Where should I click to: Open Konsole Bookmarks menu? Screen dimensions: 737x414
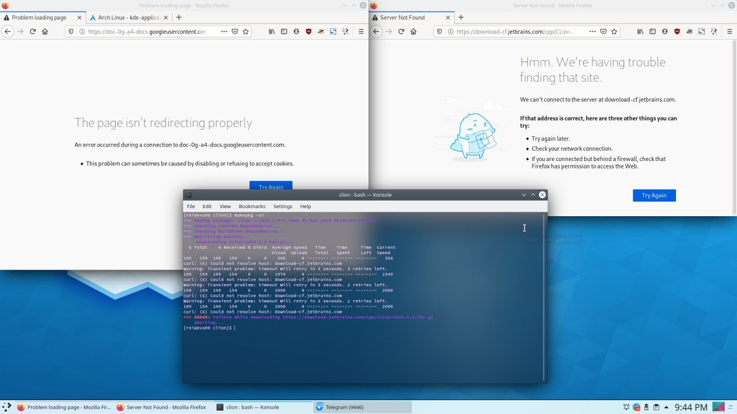pos(252,206)
